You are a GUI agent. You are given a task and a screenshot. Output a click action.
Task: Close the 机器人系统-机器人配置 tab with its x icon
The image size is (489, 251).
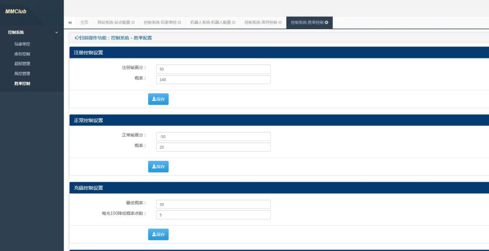tap(234, 22)
